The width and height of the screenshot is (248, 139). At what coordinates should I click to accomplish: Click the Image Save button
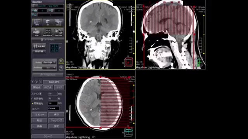coord(48,75)
